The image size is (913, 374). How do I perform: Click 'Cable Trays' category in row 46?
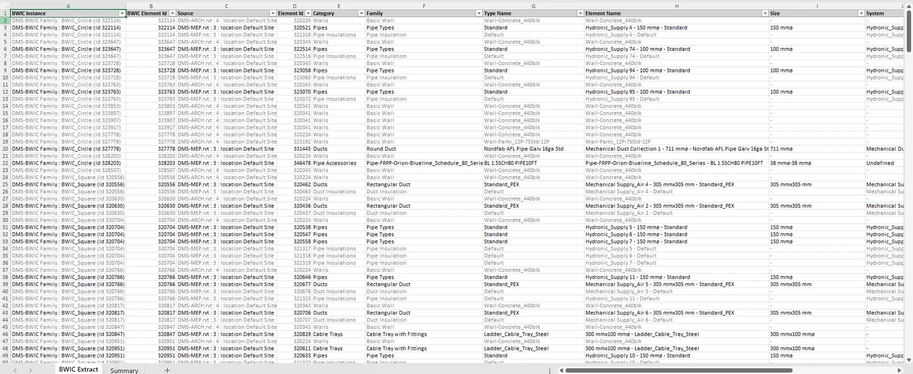(x=338, y=334)
